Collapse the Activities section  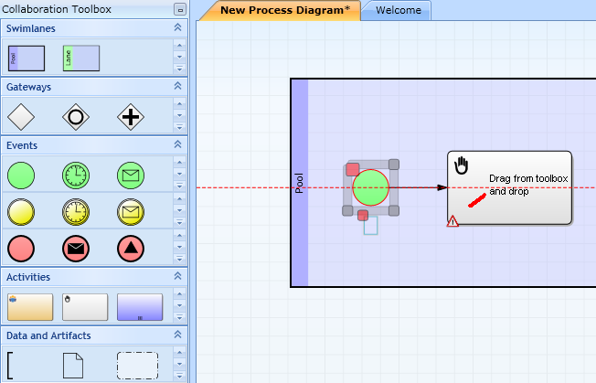click(x=177, y=276)
